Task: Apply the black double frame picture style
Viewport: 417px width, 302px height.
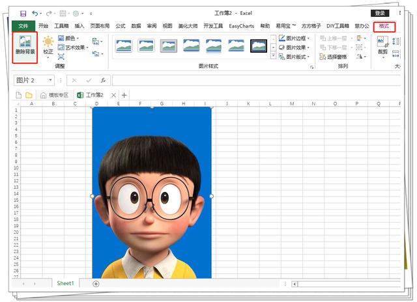Action: [x=259, y=46]
